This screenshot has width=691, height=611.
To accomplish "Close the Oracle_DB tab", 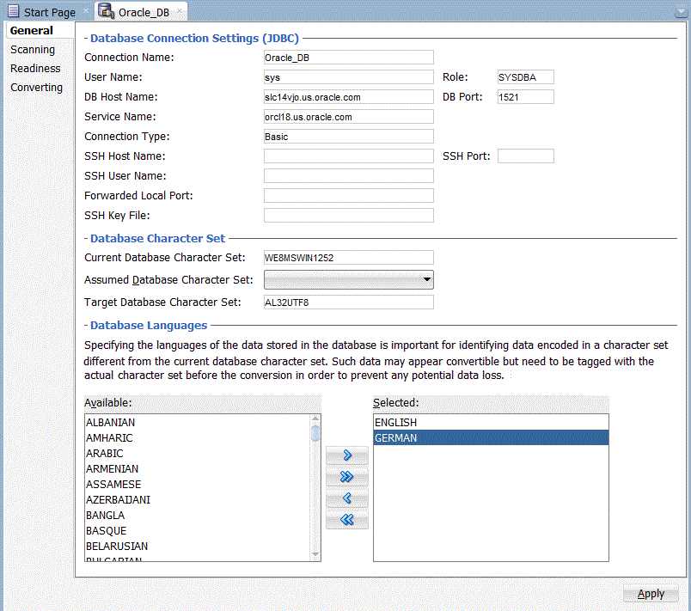I will click(x=180, y=10).
